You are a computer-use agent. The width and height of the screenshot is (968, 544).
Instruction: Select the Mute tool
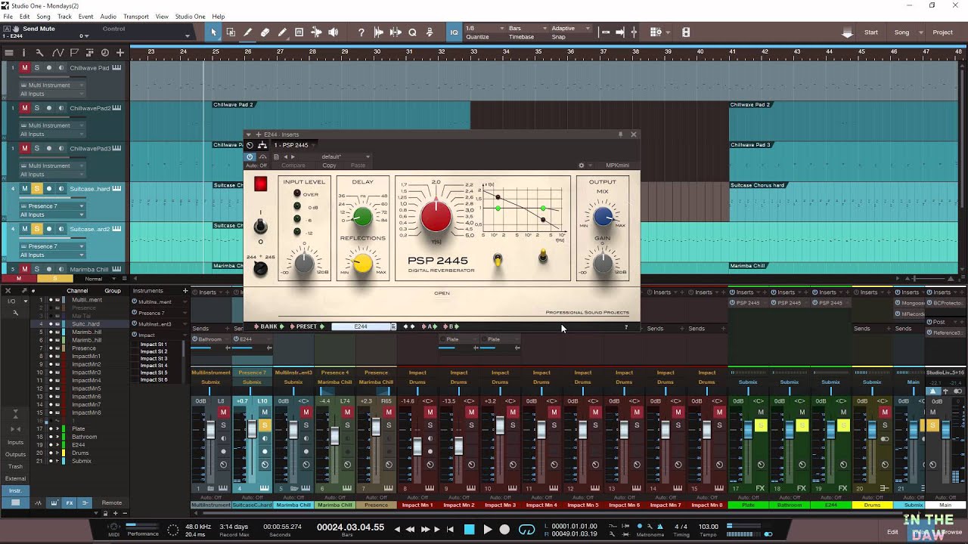299,32
